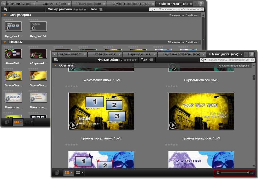Select Гранжд город влож. 16x9 thumbnail
The image size is (258, 179).
101,111
